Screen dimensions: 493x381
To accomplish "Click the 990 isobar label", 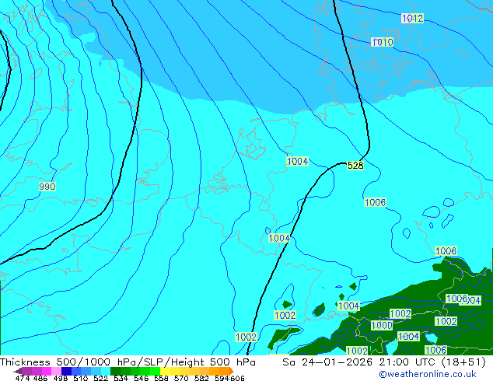I will [x=47, y=187].
